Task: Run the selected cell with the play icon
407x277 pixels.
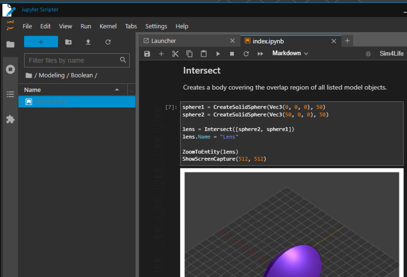Action: (218, 54)
